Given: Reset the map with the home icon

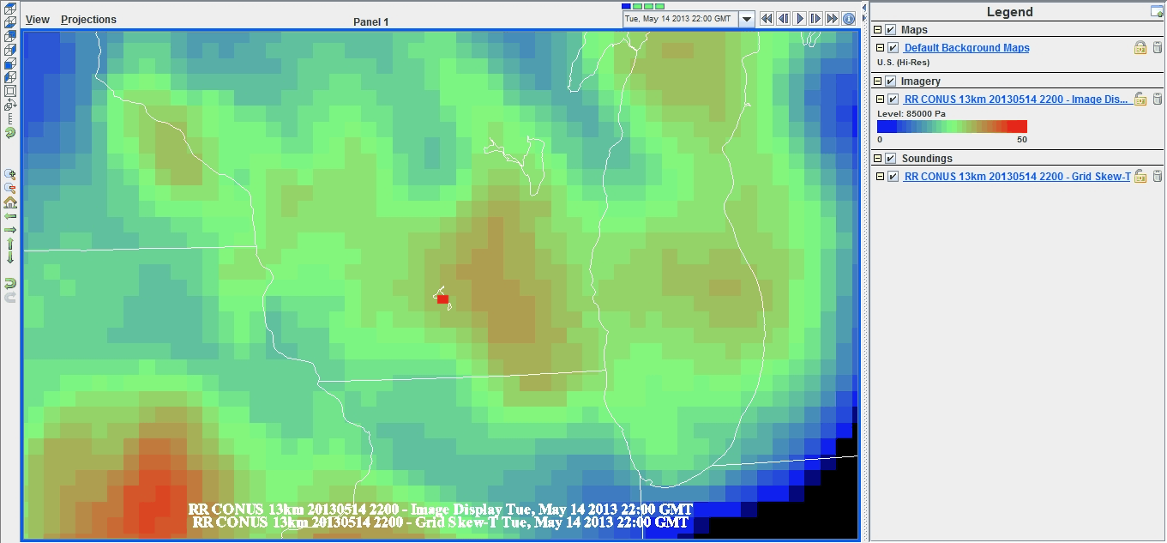Looking at the screenshot, I should 10,202.
